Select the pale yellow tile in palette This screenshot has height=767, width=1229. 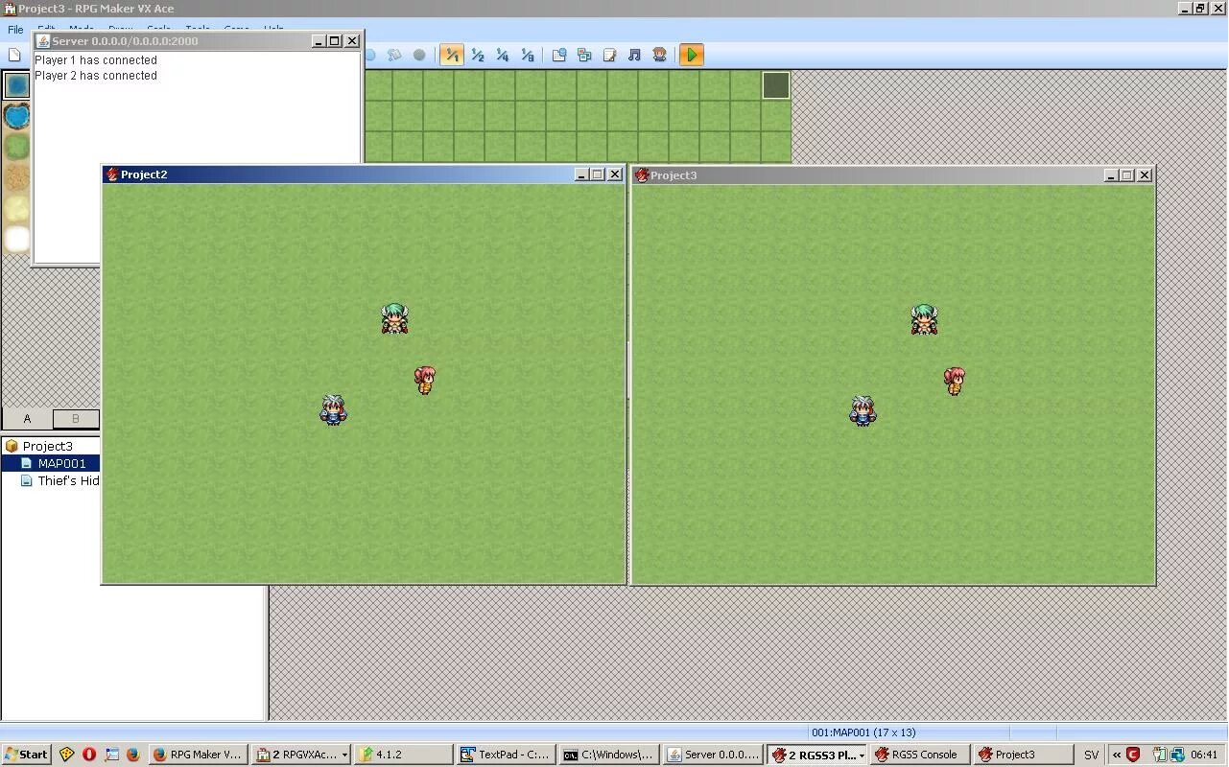[16, 208]
